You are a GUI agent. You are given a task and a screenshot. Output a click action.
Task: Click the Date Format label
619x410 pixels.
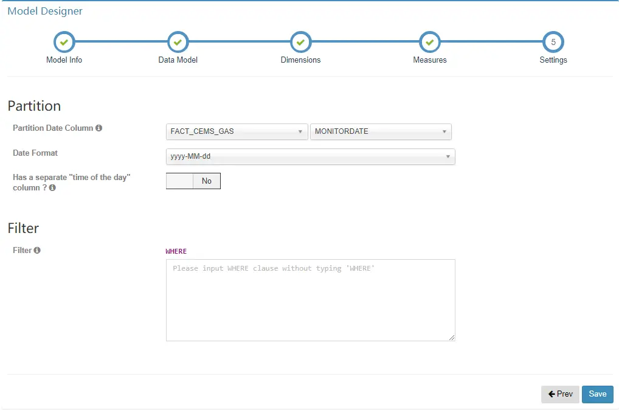coord(35,153)
